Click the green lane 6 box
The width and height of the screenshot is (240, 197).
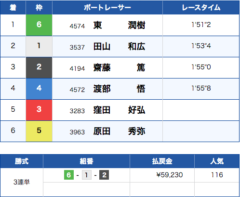click(39, 25)
